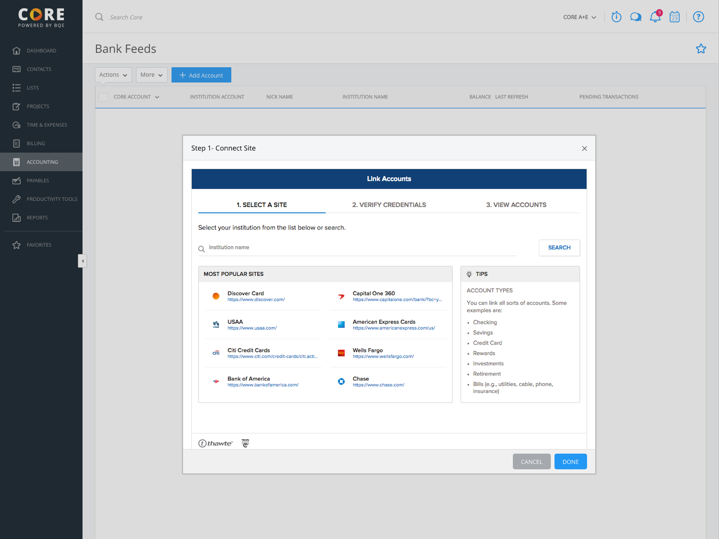Focus the Institution name search field
This screenshot has width=719, height=539.
coord(357,247)
